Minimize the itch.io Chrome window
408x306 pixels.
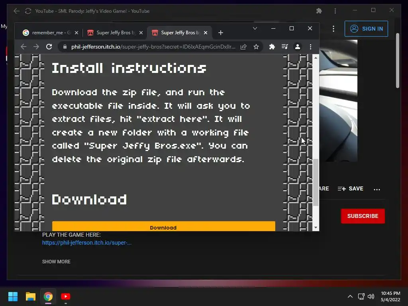tap(273, 28)
